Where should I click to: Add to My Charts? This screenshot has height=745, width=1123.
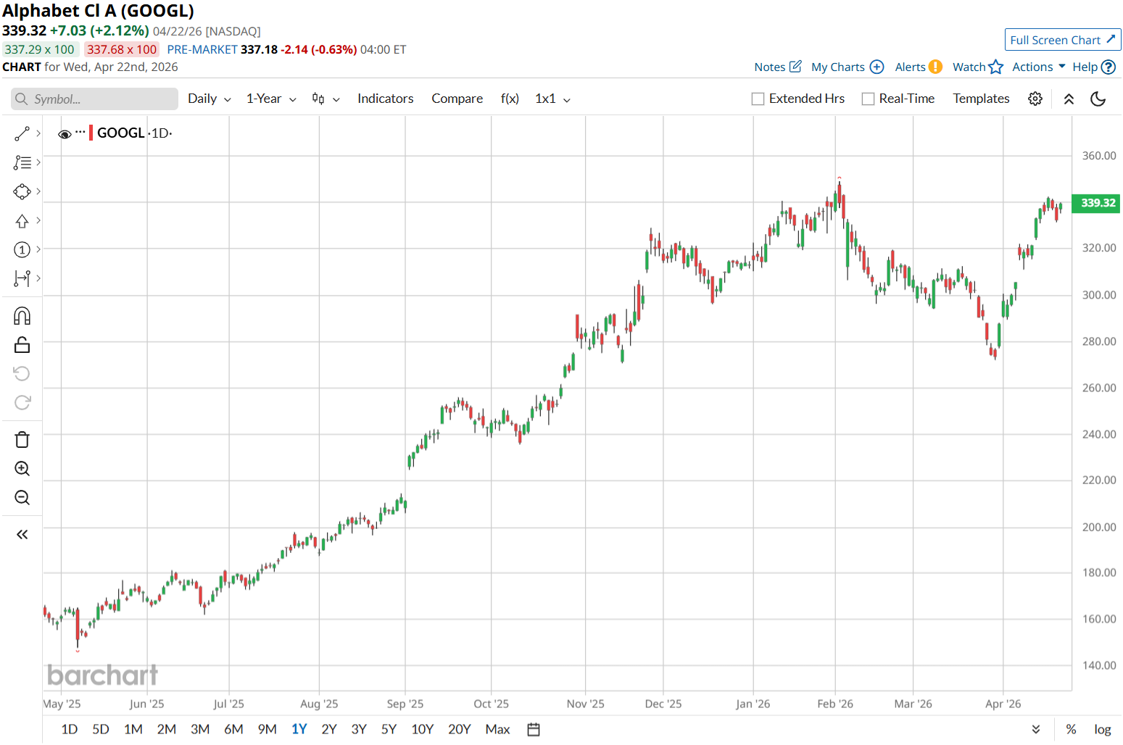[848, 67]
